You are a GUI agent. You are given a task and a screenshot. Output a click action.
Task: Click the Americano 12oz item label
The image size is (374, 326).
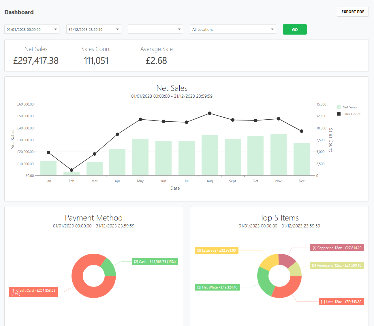(337, 265)
